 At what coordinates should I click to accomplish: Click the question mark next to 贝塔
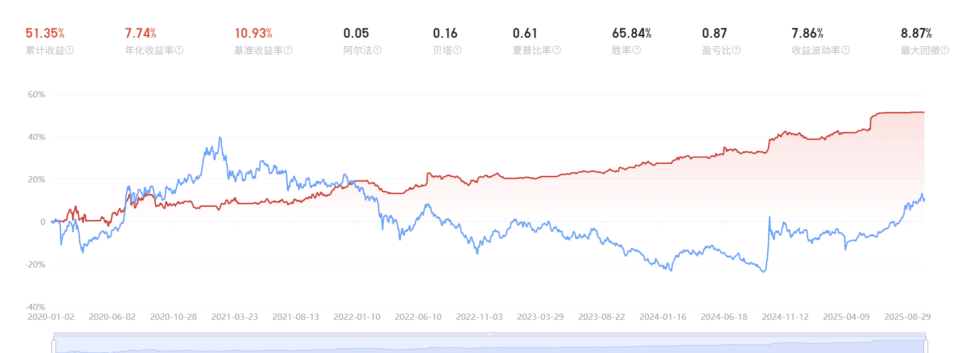click(x=458, y=50)
